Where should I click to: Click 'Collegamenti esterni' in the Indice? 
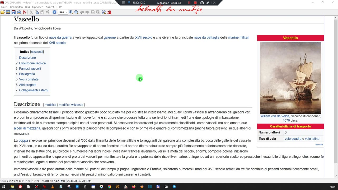tap(34, 90)
